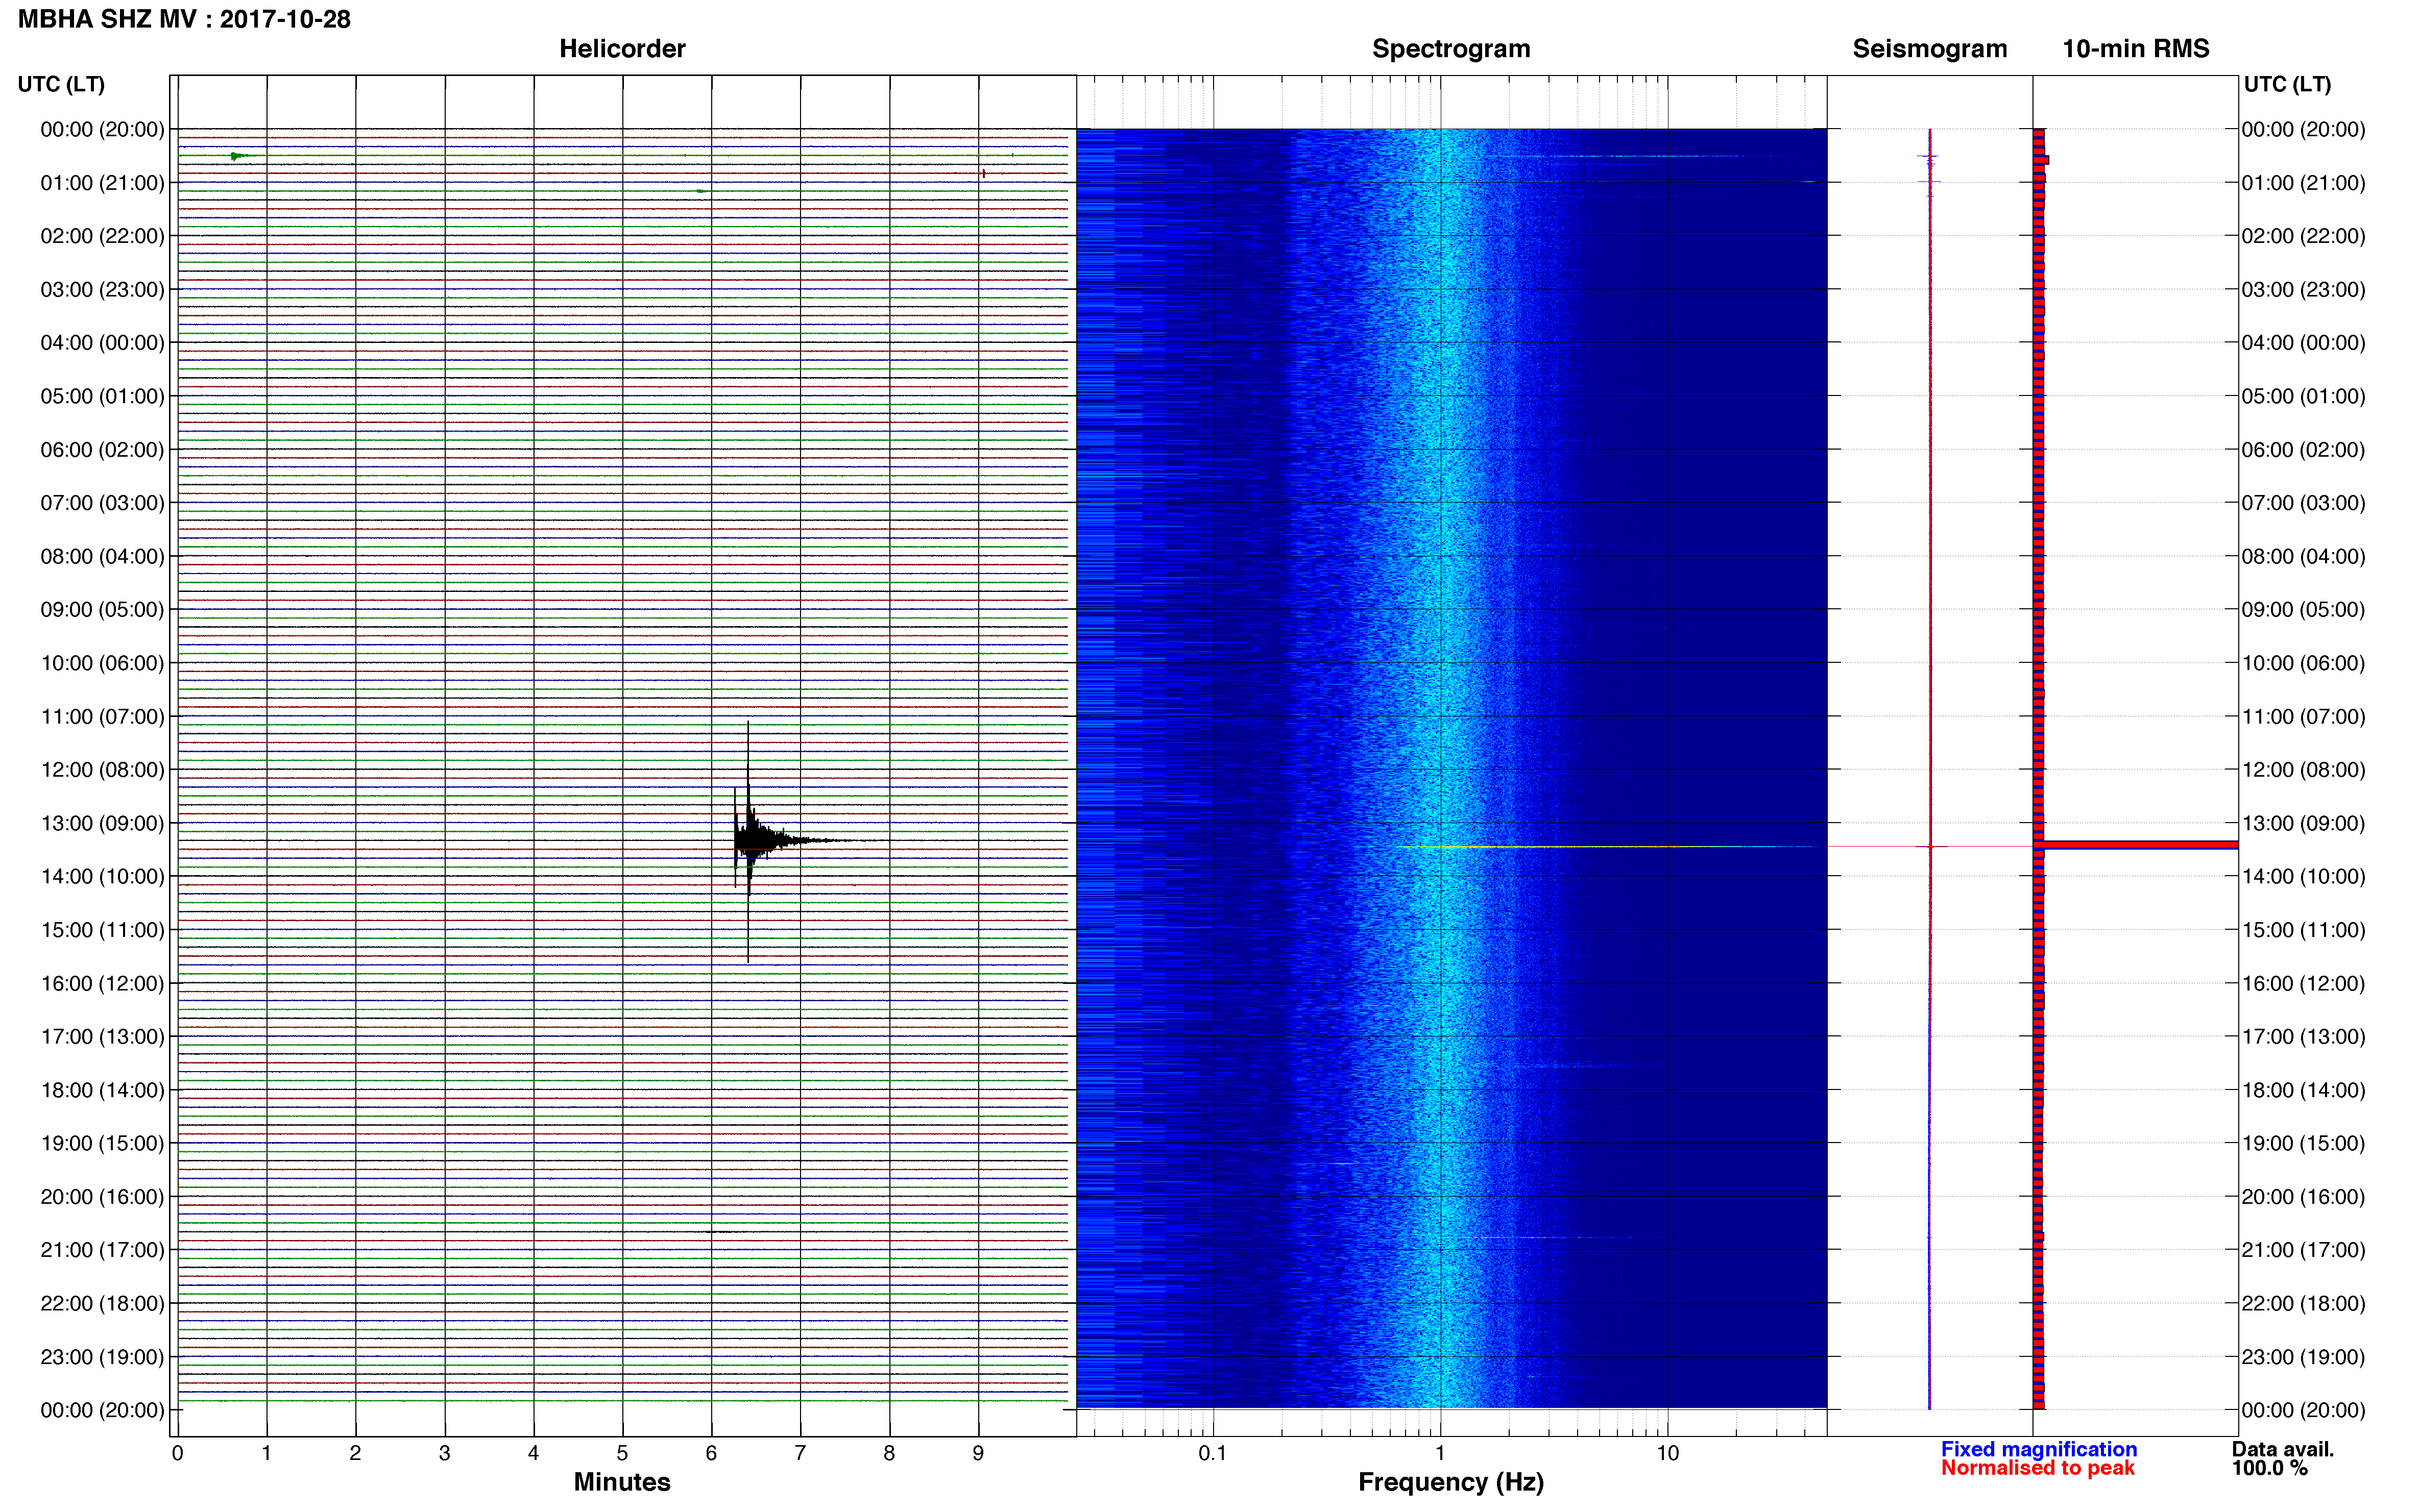This screenshot has width=2420, height=1512.
Task: Click tick label '5' on the Minutes axis
Action: pyautogui.click(x=622, y=1453)
